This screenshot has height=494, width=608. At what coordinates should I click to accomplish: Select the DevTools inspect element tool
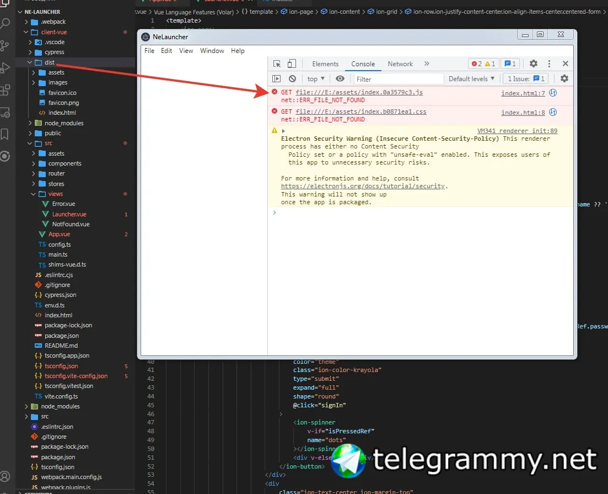point(277,63)
